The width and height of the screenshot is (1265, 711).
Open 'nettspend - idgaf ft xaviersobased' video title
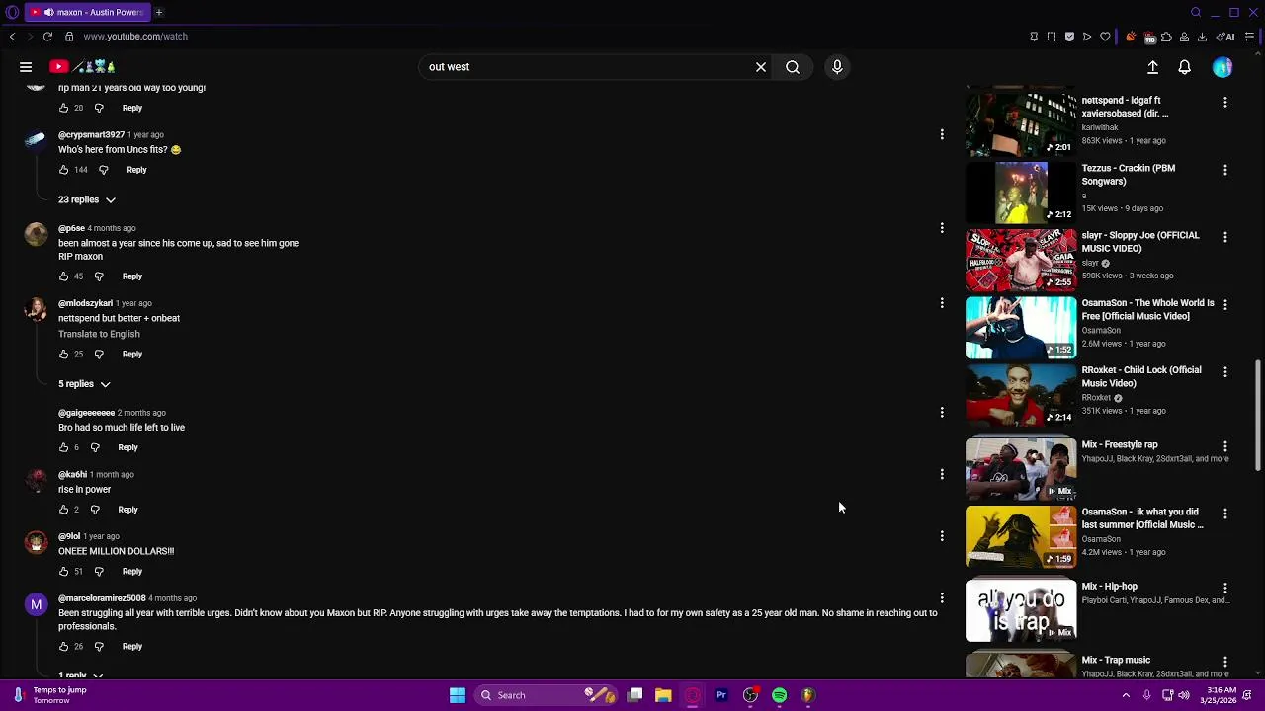pyautogui.click(x=1125, y=107)
